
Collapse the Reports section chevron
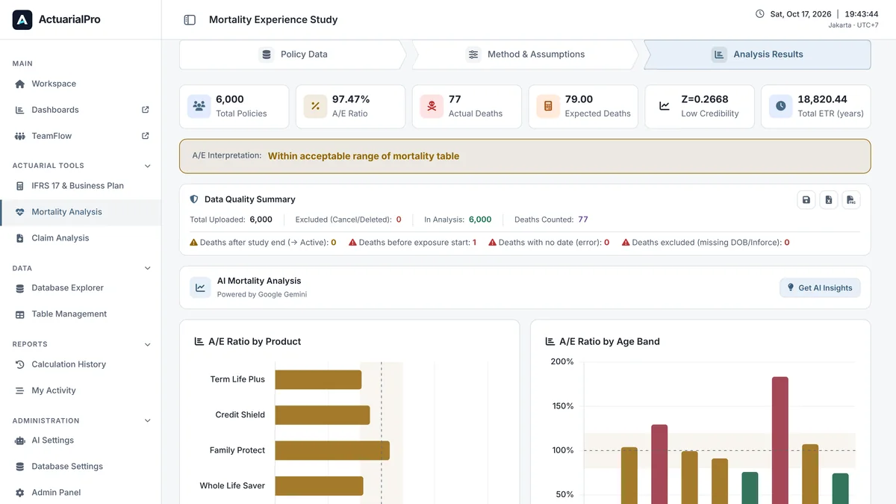147,344
